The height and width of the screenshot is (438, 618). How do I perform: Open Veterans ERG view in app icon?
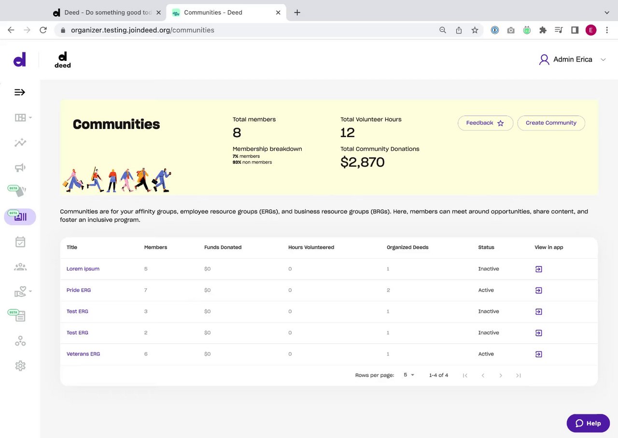(539, 354)
